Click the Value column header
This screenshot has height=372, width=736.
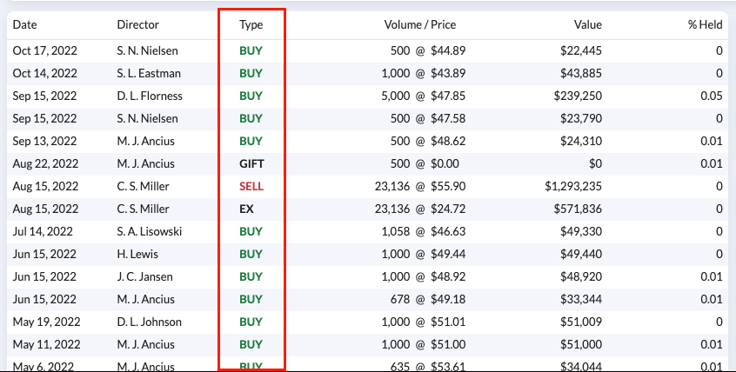pyautogui.click(x=587, y=25)
